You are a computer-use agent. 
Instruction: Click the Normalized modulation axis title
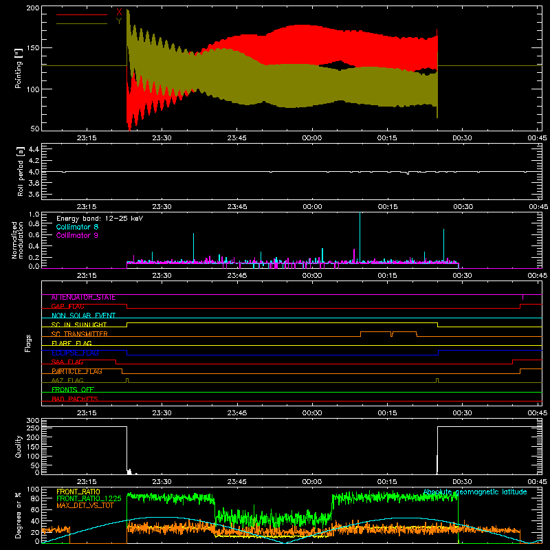tap(18, 240)
